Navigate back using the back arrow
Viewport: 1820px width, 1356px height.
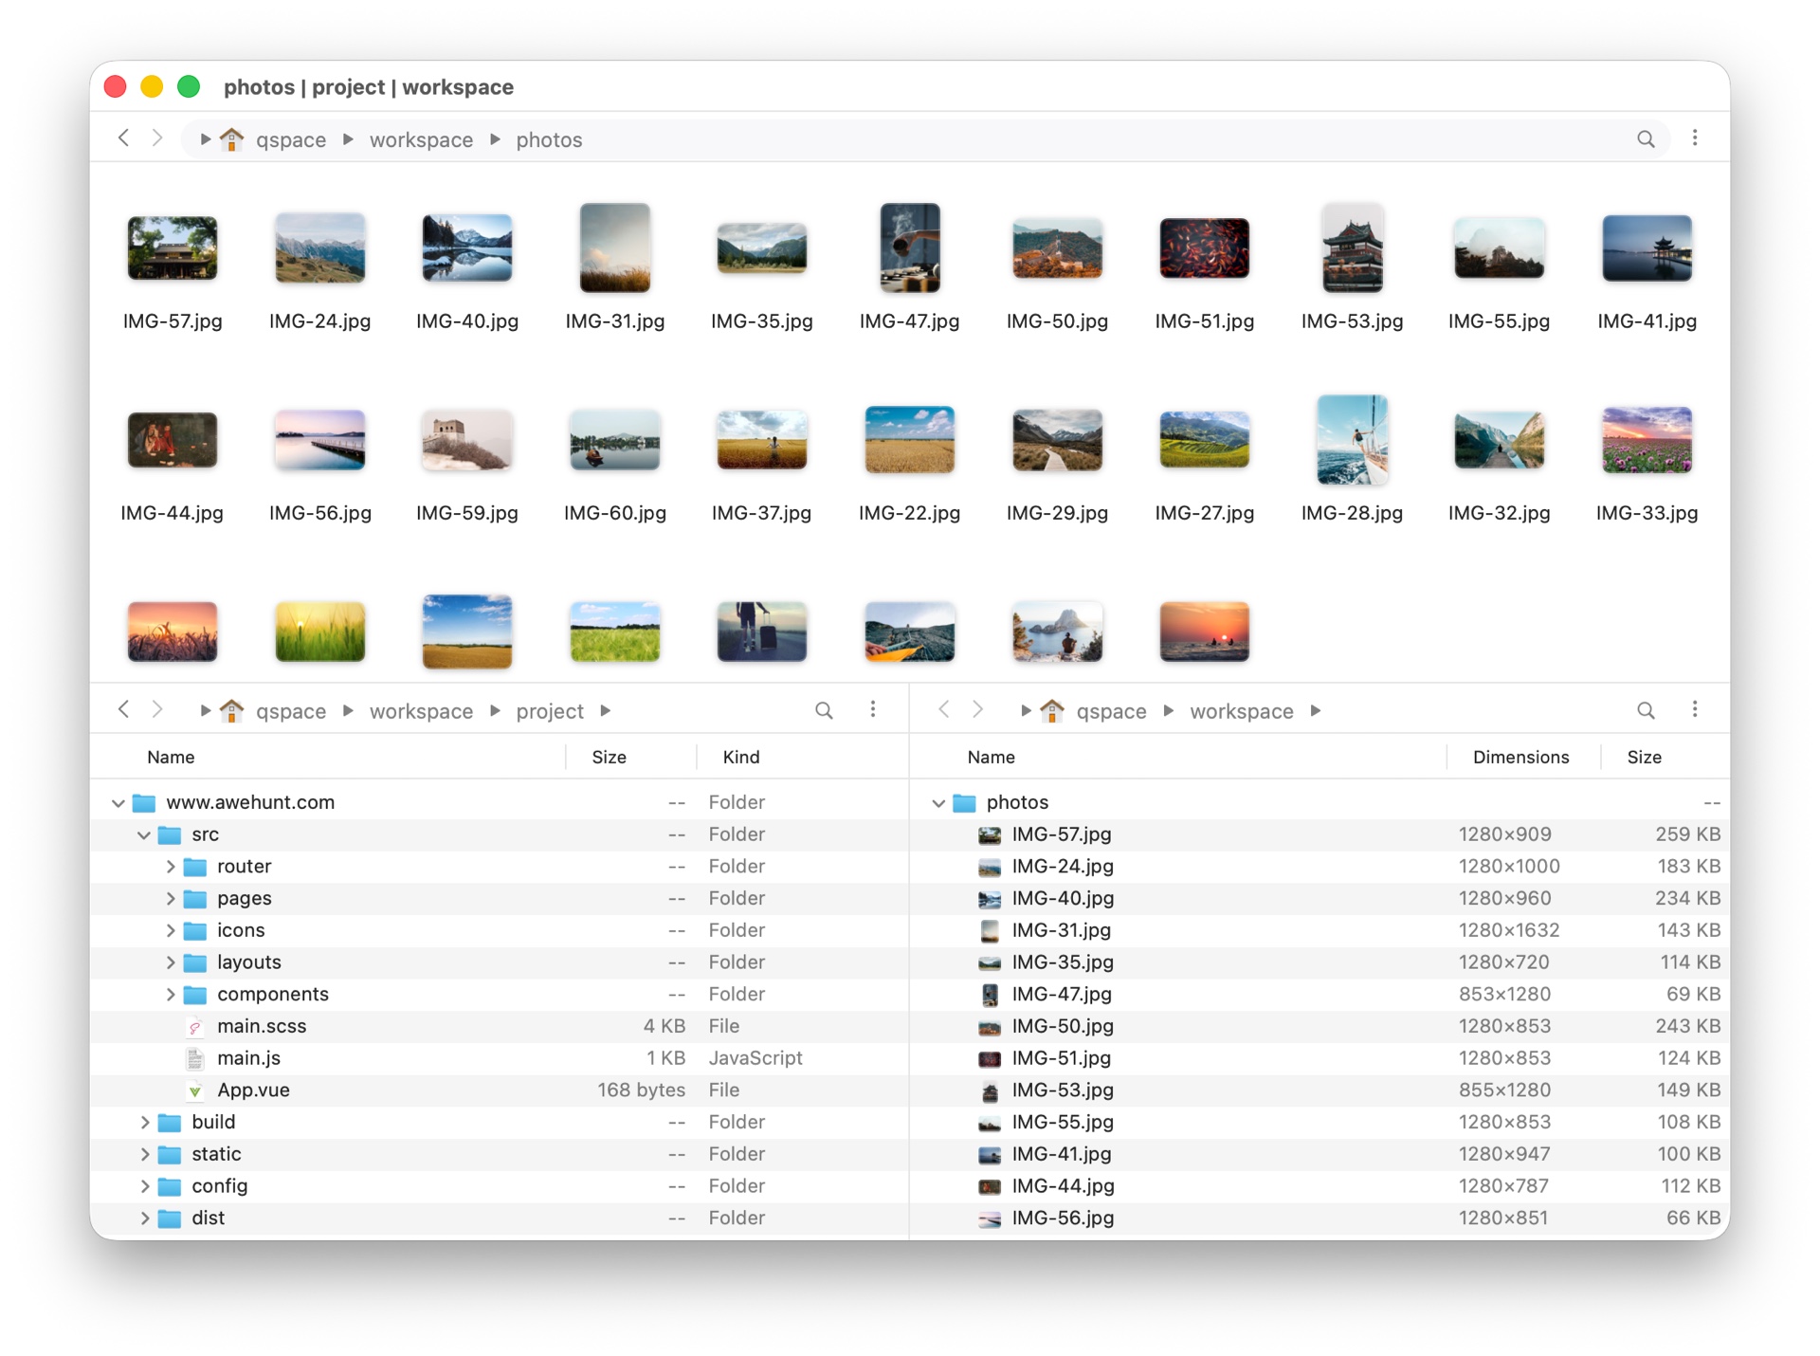coord(123,138)
